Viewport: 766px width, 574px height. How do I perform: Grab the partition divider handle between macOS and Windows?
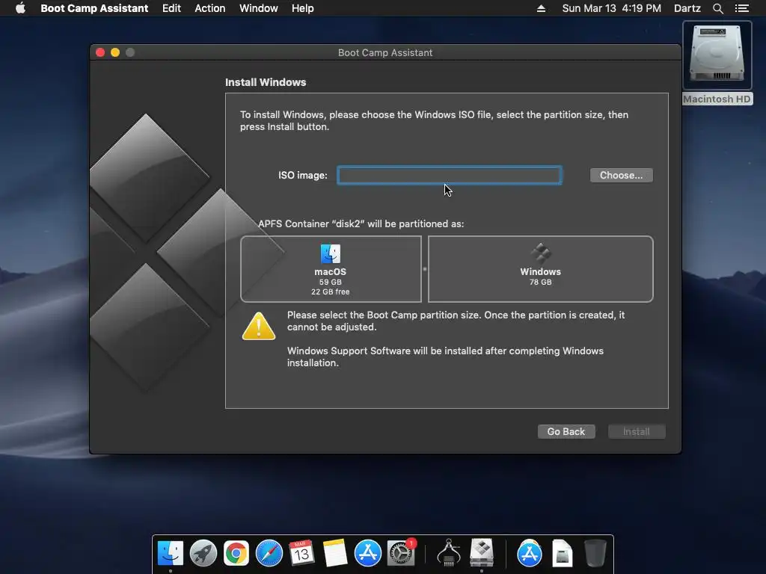click(425, 269)
